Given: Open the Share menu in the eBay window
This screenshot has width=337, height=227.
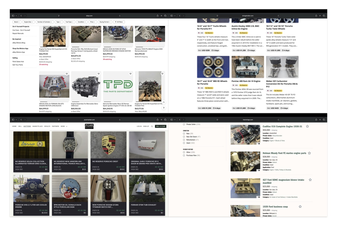Looking at the screenshot, I should click(x=158, y=16).
